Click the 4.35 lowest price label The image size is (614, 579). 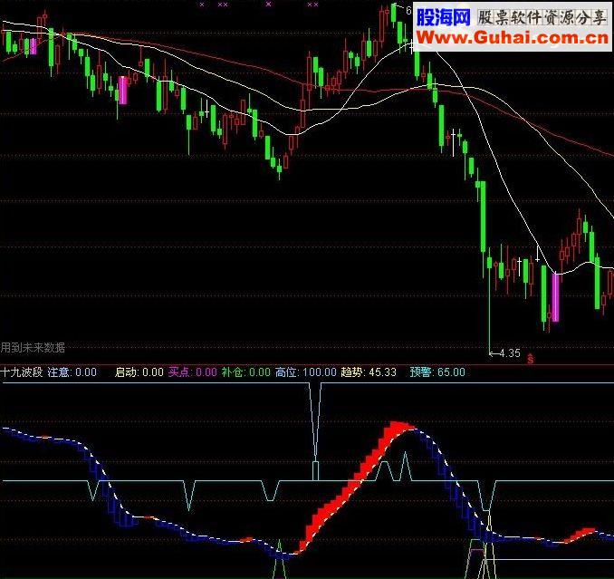(510, 353)
